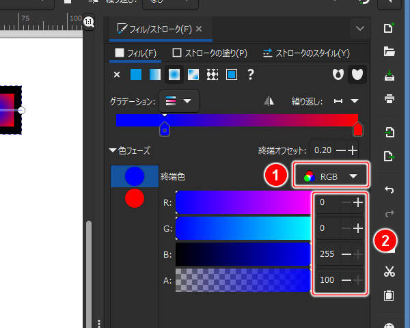
Task: Click the vertical canvas scrollbar
Action: pos(89,273)
